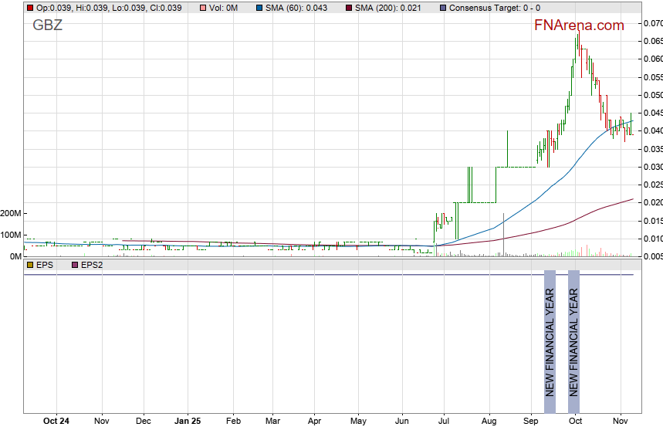Click the red OHLC price legend swatch
Screen dimensions: 663x437
click(x=29, y=8)
